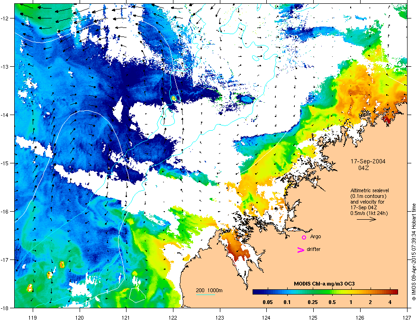Screen dimensions: 417x322
Task: Click the -17 latitude axis label
Action: pyautogui.click(x=5, y=260)
